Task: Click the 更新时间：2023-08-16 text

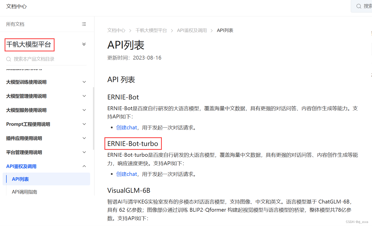Action: (134, 58)
